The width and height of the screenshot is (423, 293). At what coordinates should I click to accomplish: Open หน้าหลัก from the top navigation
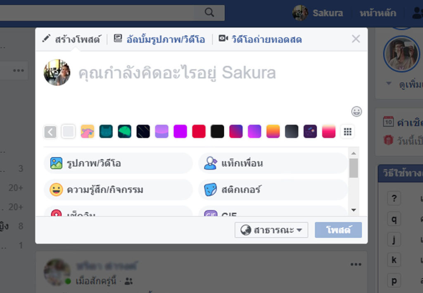379,13
